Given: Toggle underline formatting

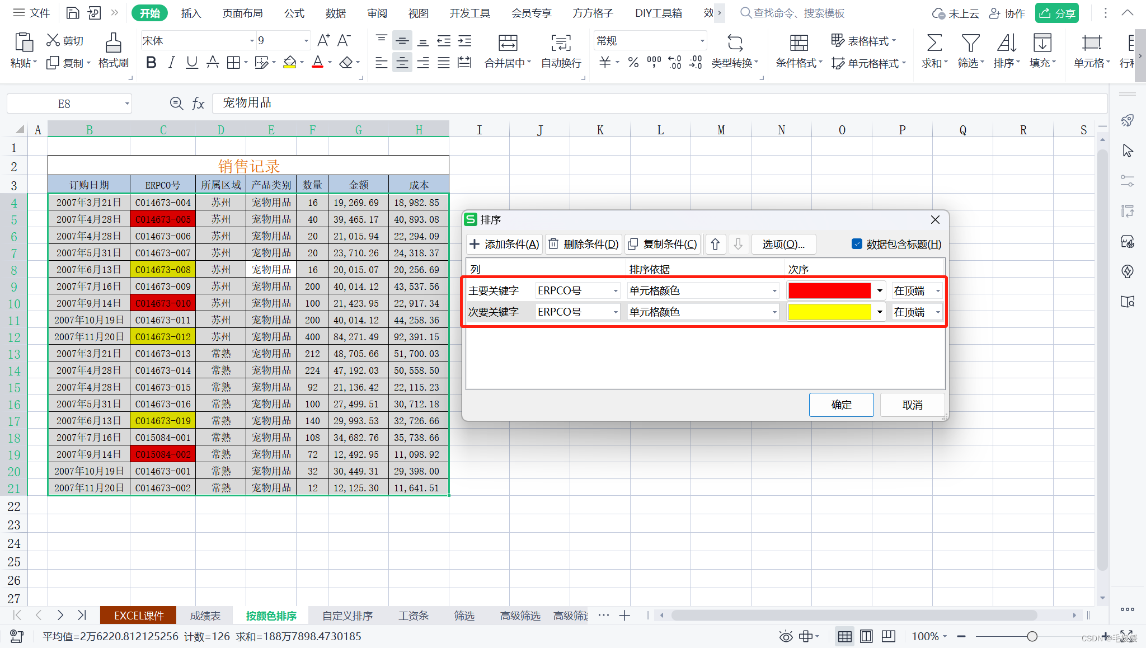Looking at the screenshot, I should [191, 62].
